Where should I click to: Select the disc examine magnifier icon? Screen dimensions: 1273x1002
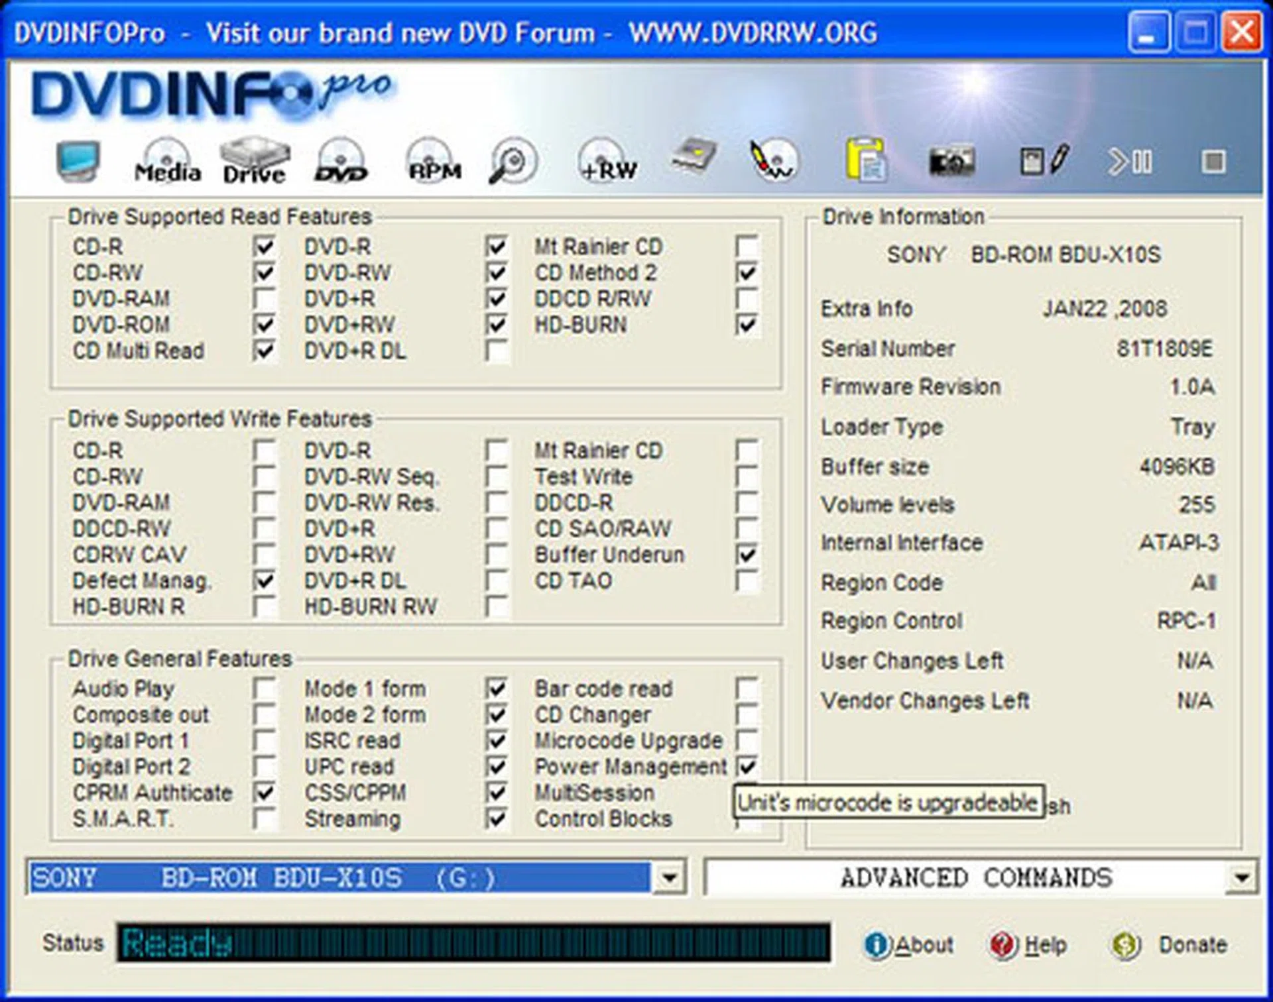[513, 159]
